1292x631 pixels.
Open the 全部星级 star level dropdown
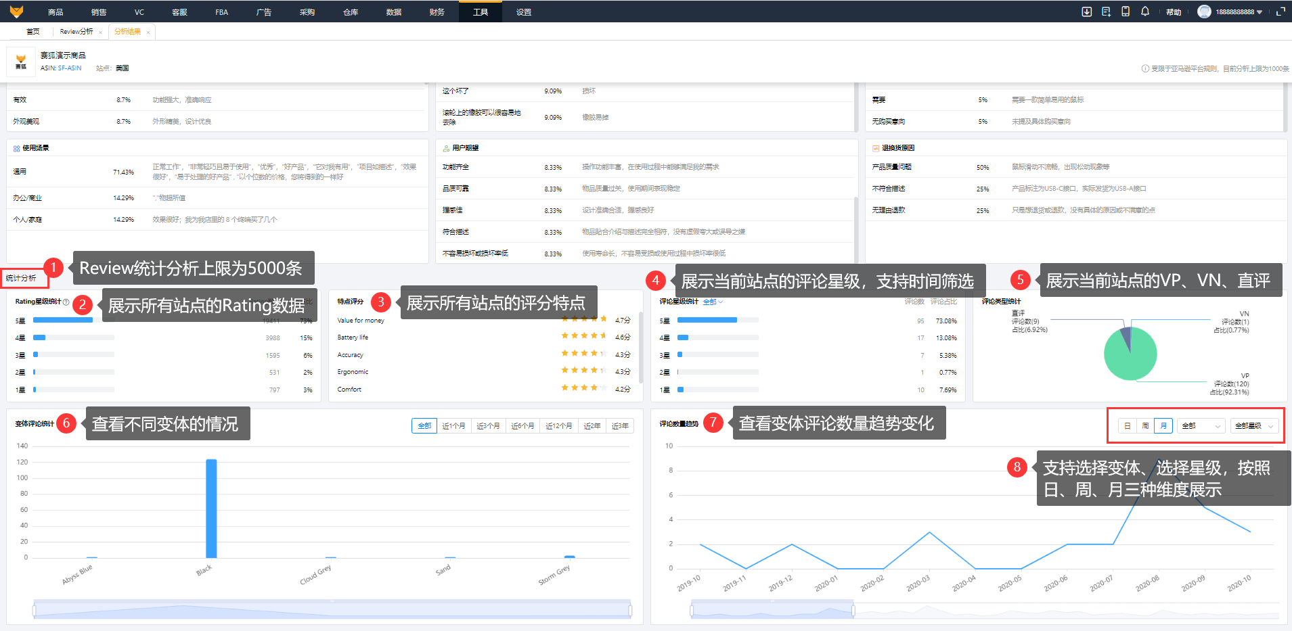tap(1254, 426)
